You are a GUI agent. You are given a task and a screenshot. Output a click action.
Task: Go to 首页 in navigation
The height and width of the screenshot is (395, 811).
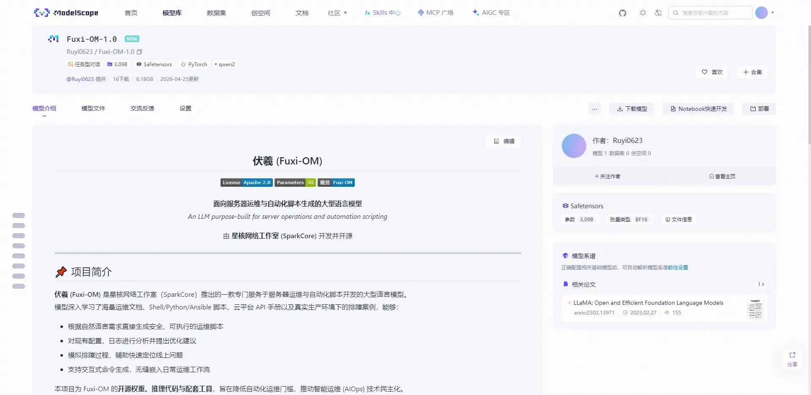pos(131,13)
